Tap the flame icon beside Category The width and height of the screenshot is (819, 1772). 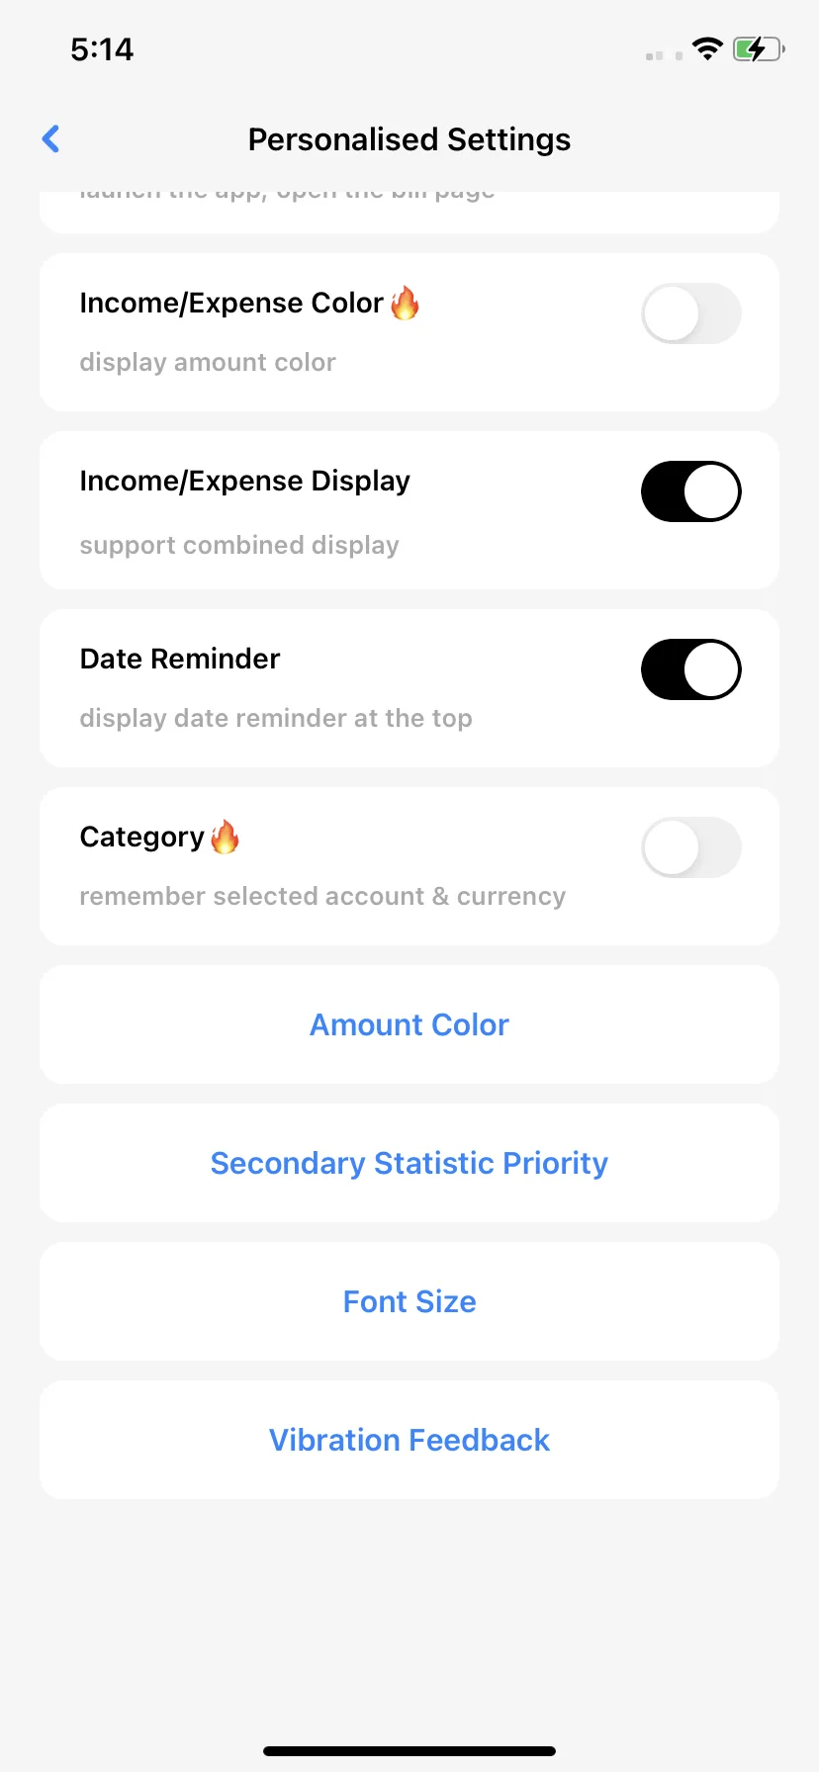point(226,837)
